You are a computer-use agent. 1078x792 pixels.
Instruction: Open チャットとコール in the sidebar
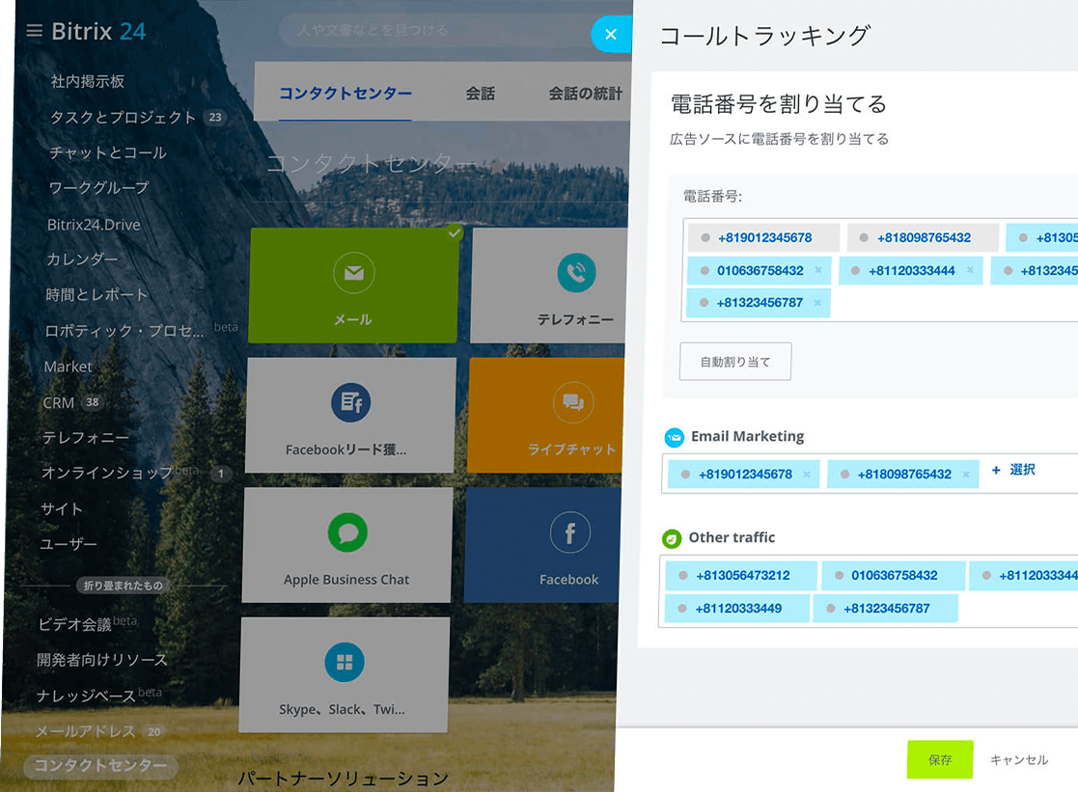(107, 152)
